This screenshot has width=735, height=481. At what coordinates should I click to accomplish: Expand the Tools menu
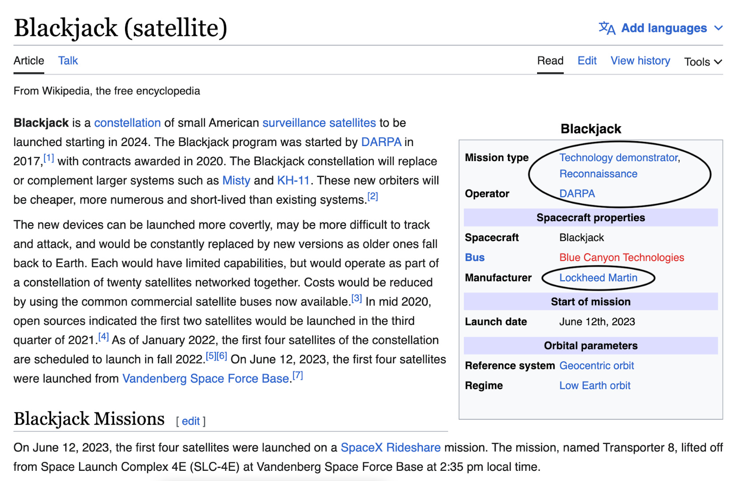[703, 62]
